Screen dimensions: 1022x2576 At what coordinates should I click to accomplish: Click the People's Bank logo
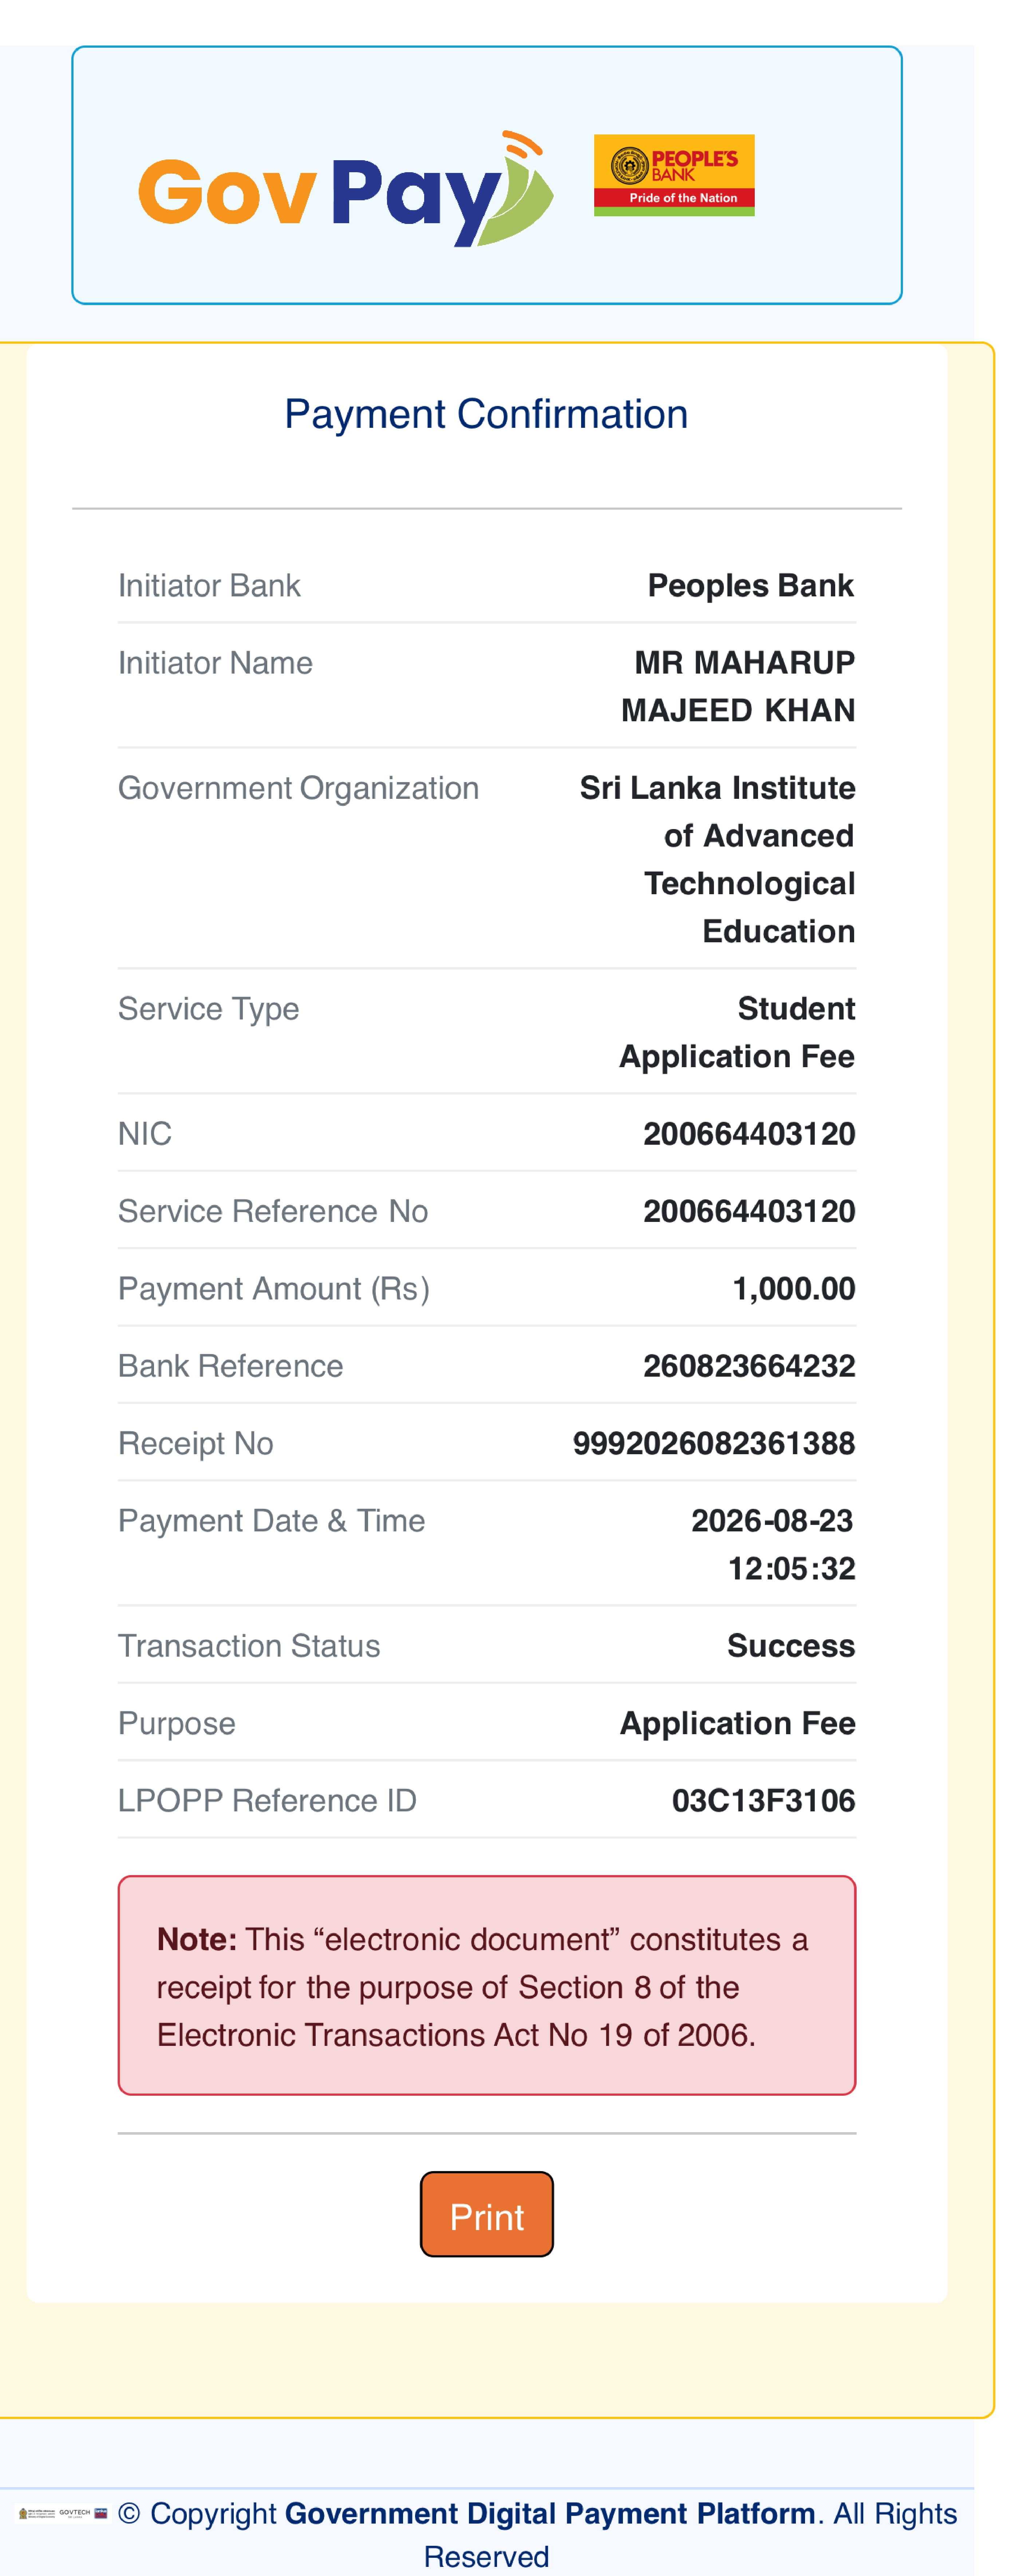coord(674,175)
